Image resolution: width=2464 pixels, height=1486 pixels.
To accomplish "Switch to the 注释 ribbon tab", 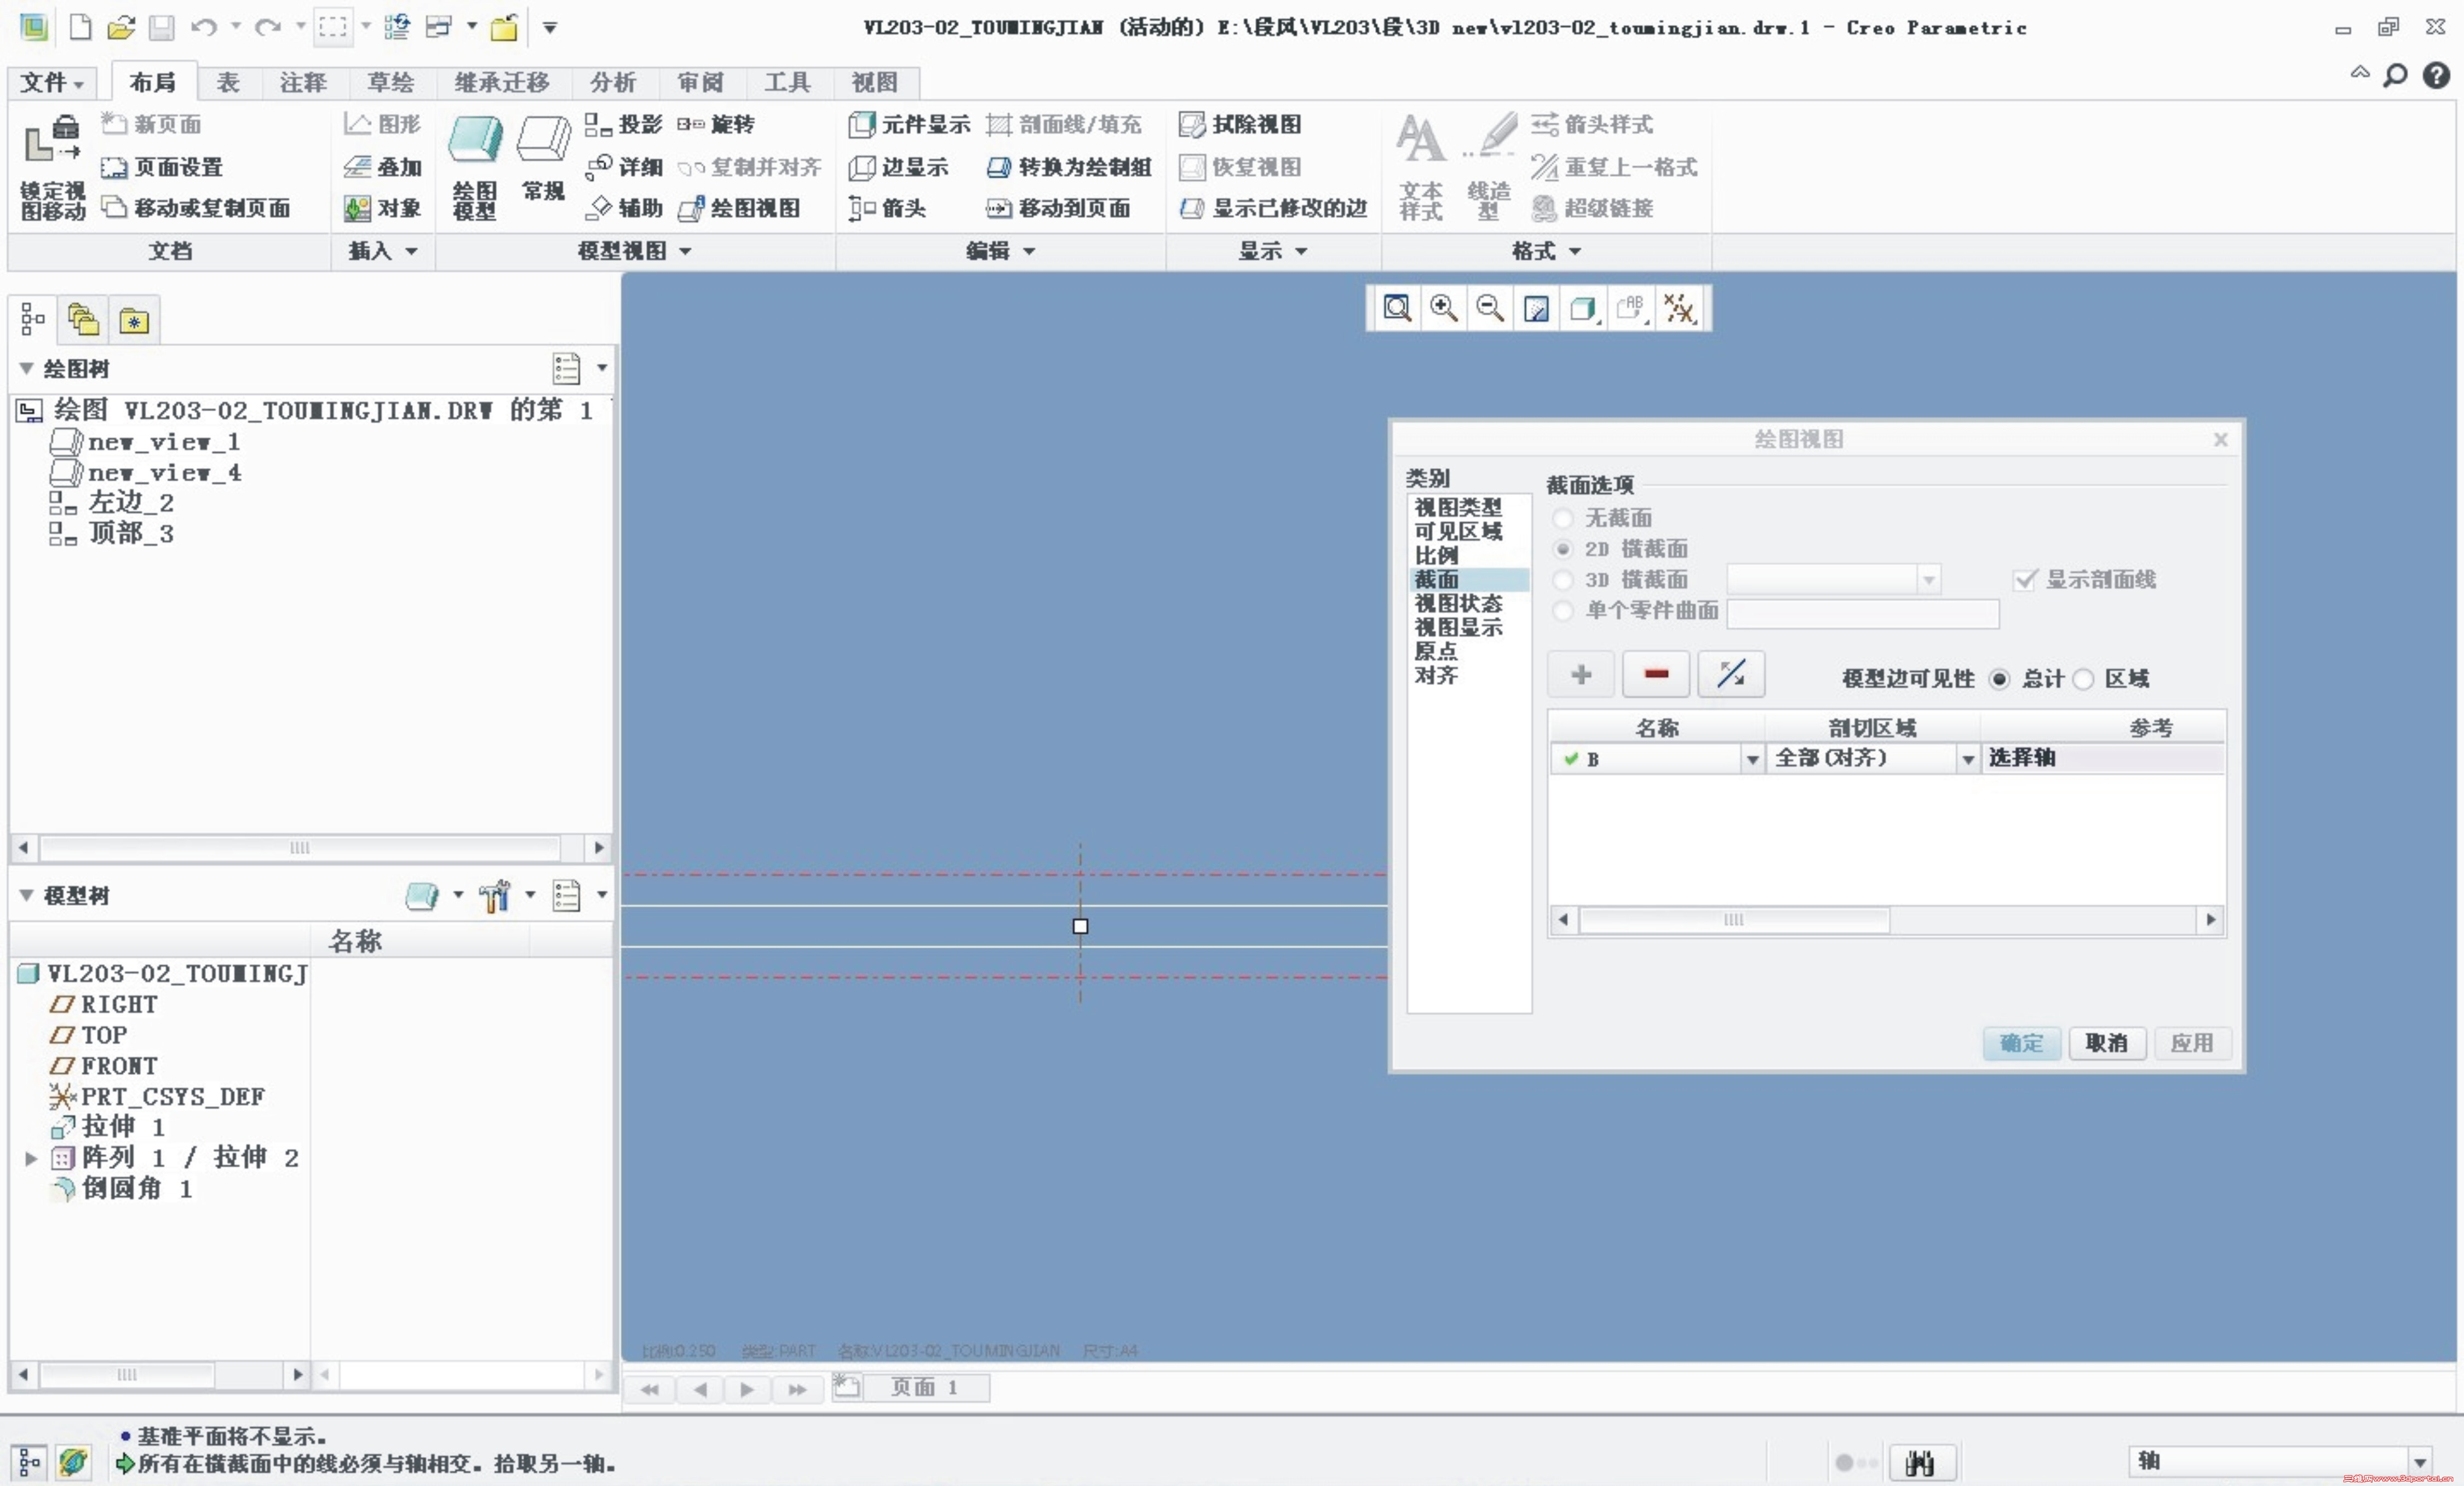I will click(x=303, y=82).
